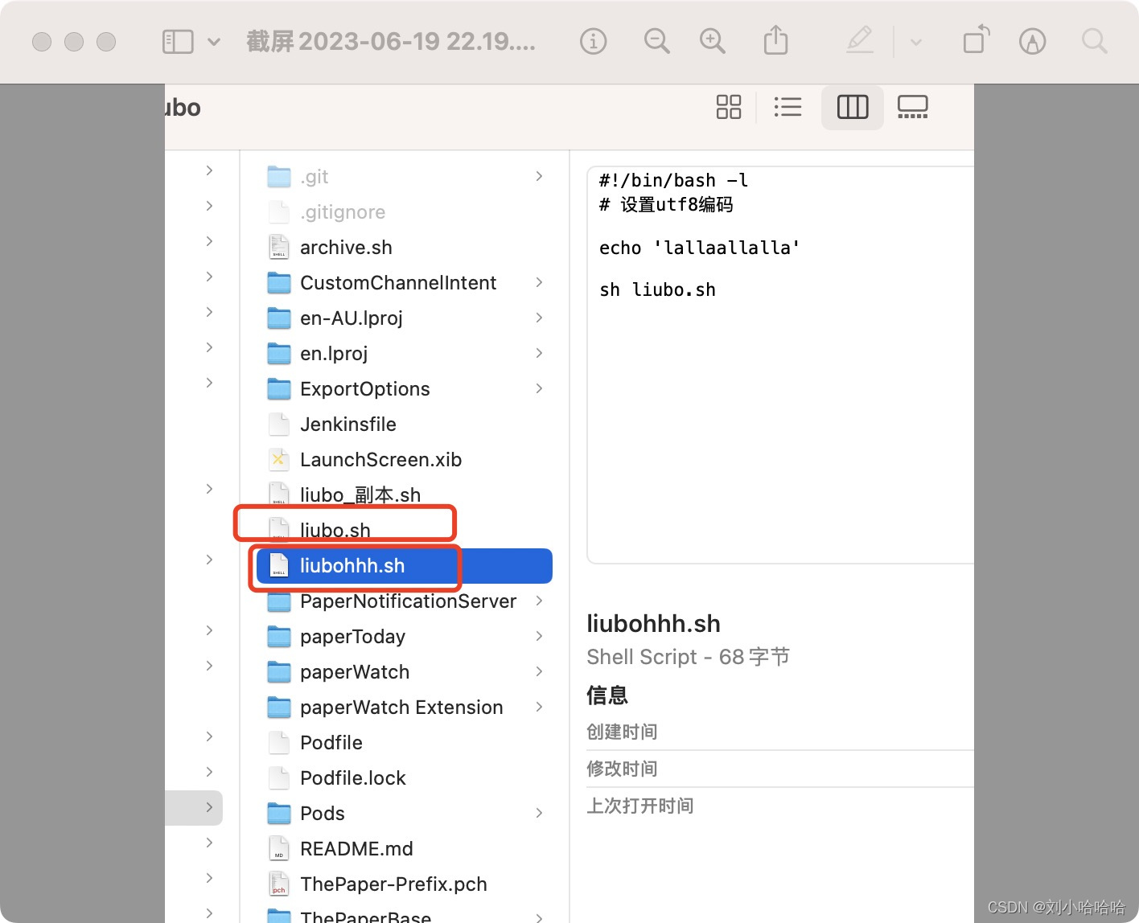Zoom out of the image
Image resolution: width=1139 pixels, height=923 pixels.
pyautogui.click(x=656, y=41)
